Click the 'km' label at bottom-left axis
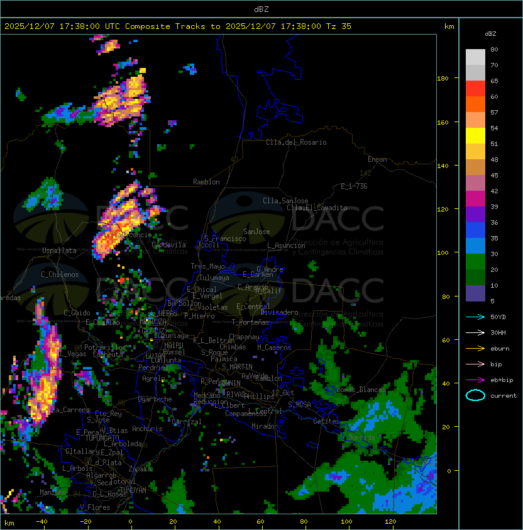The image size is (523, 530). 9,523
